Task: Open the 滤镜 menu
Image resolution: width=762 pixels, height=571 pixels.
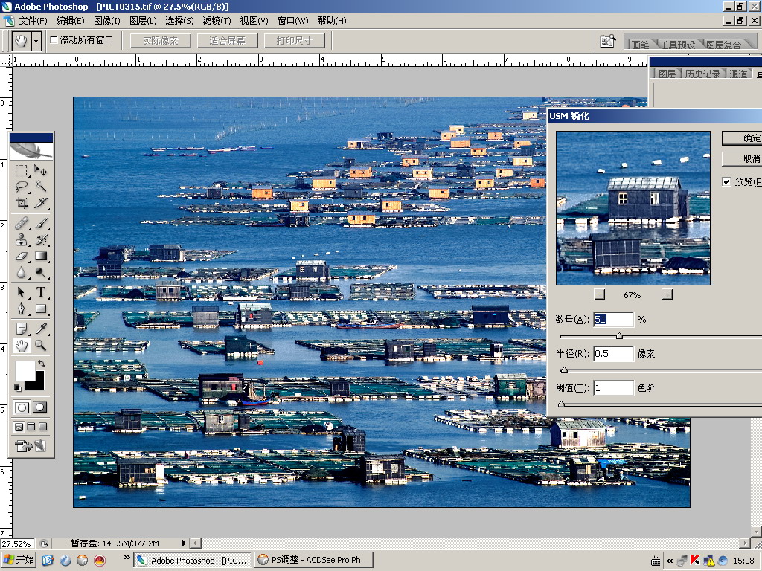Action: [217, 20]
